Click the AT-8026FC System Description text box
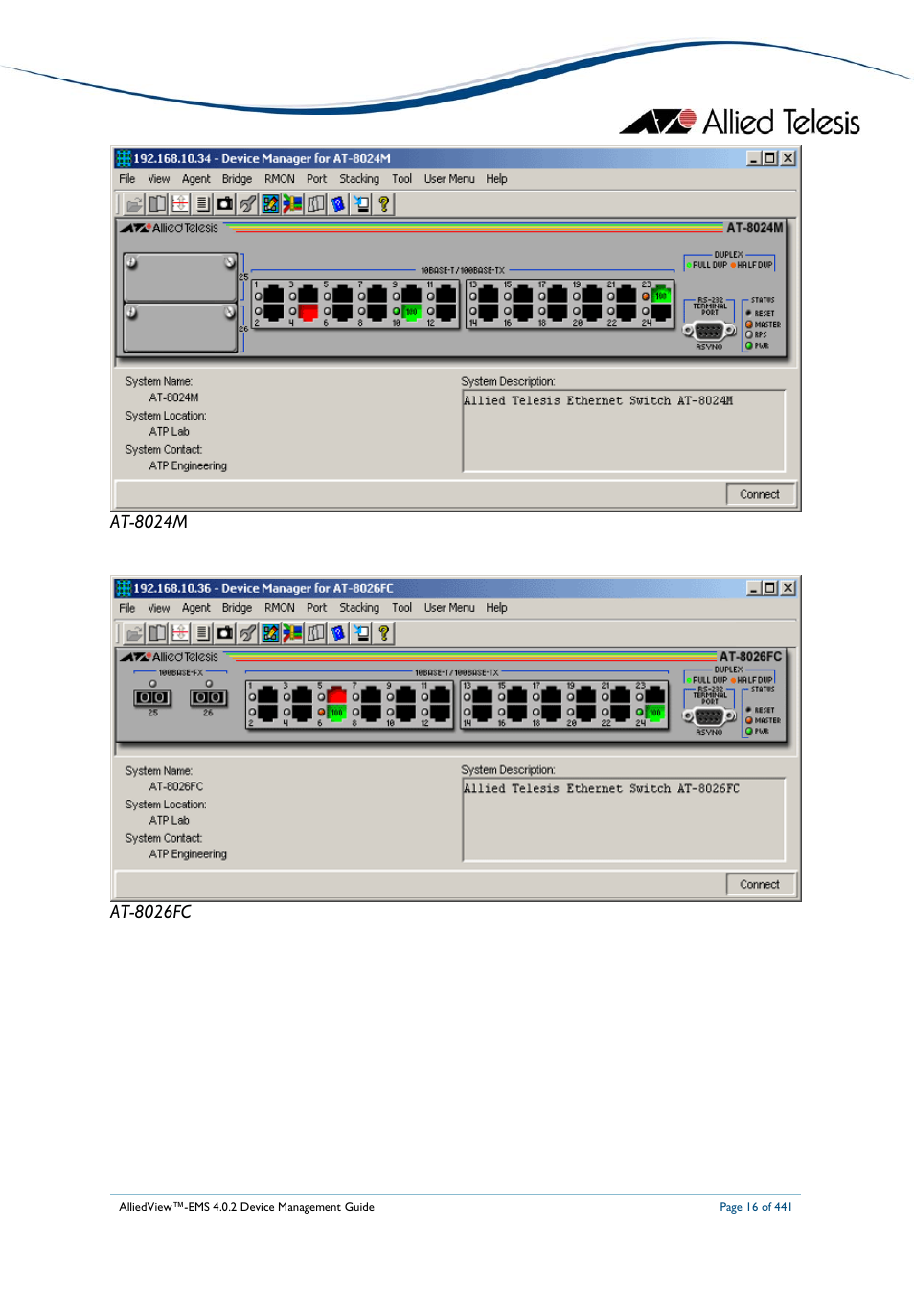 coord(624,820)
